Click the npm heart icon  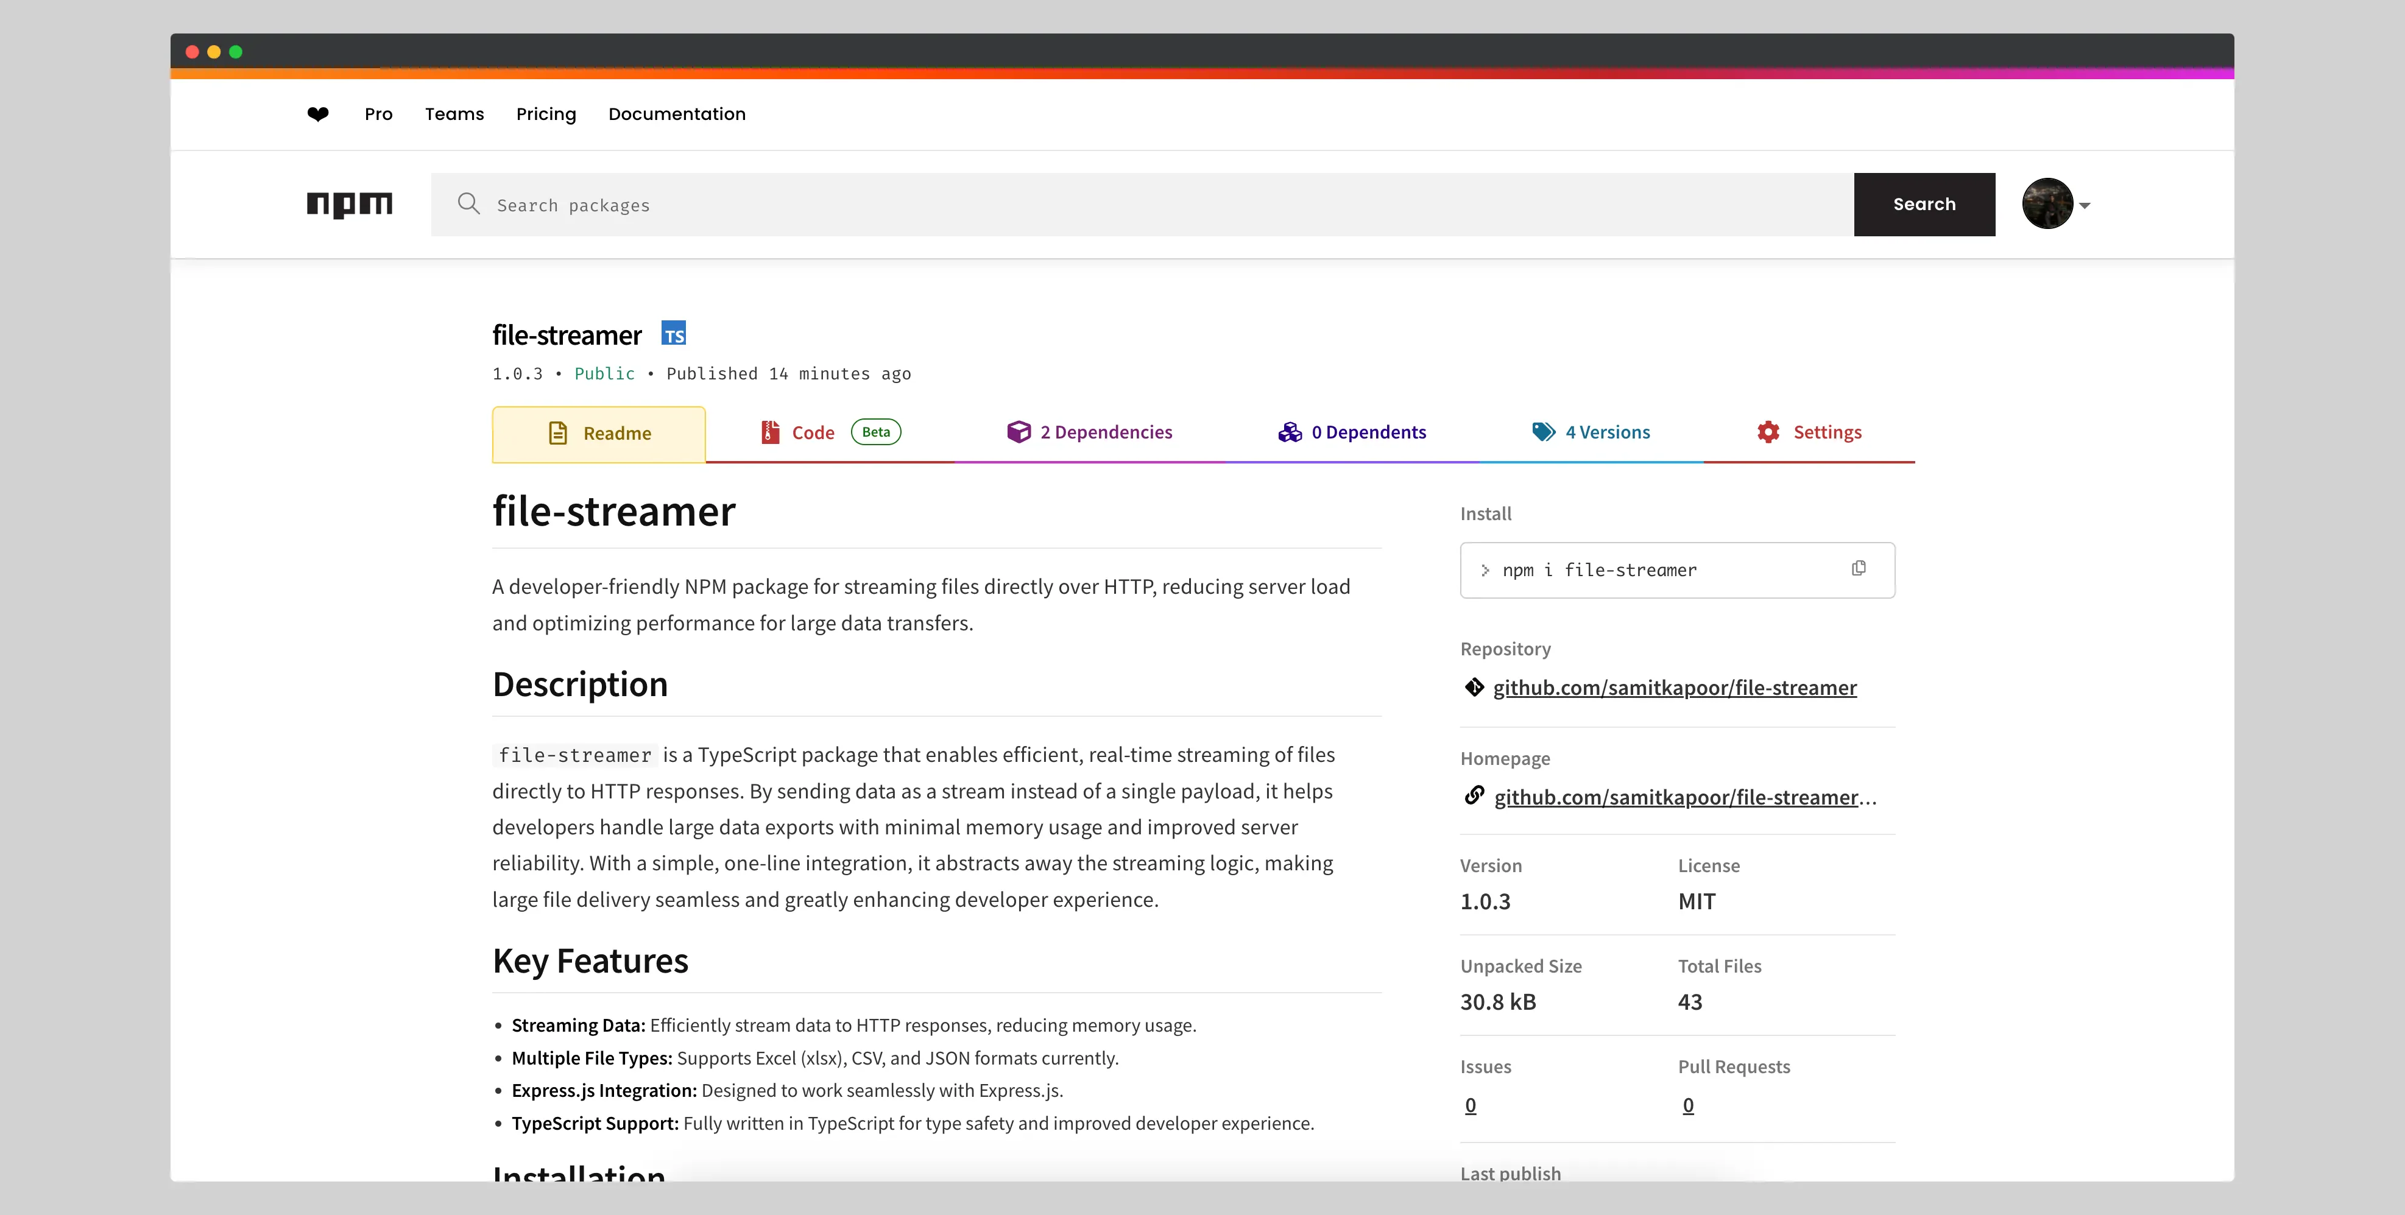point(317,114)
